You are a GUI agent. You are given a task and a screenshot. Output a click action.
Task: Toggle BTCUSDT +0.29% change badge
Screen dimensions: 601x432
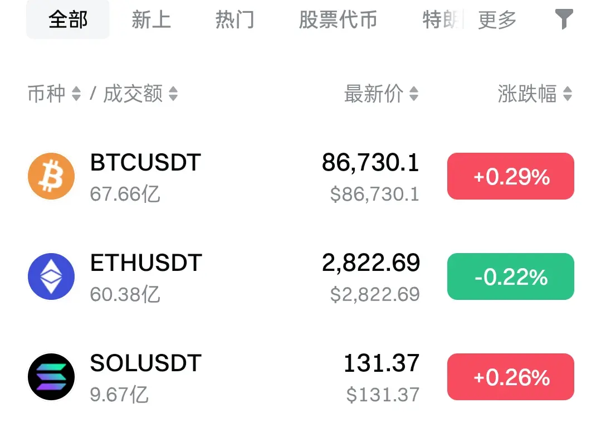[x=511, y=176]
